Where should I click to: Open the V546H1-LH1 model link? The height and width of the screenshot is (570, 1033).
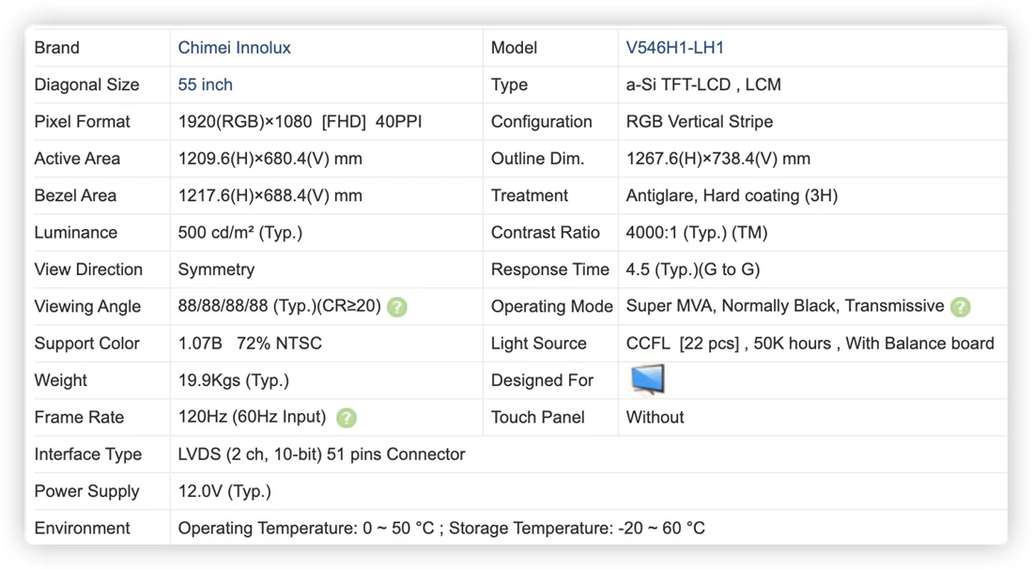[674, 48]
